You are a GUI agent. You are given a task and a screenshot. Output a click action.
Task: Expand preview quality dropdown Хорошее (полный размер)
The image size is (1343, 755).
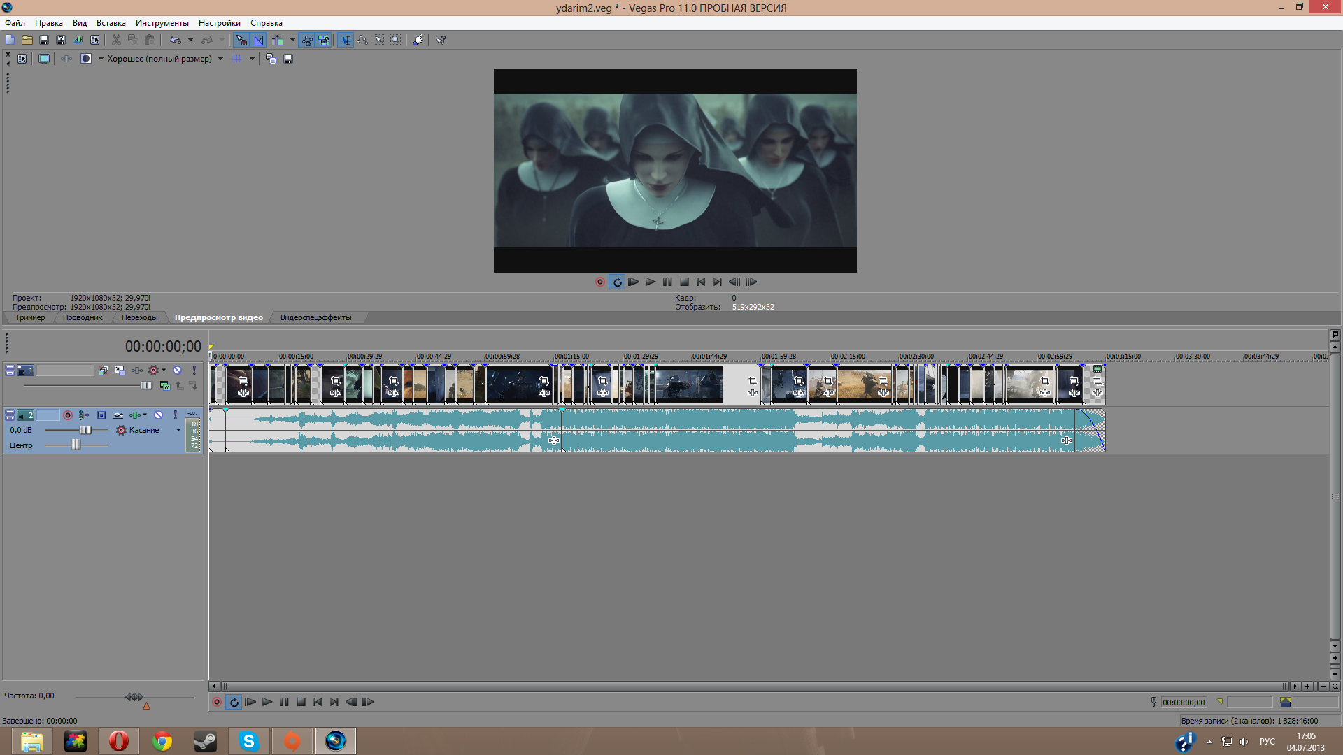(220, 59)
